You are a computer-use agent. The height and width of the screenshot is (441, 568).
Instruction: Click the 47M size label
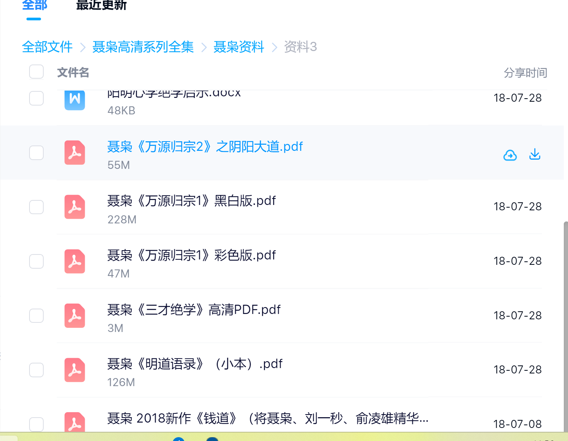[x=118, y=274]
